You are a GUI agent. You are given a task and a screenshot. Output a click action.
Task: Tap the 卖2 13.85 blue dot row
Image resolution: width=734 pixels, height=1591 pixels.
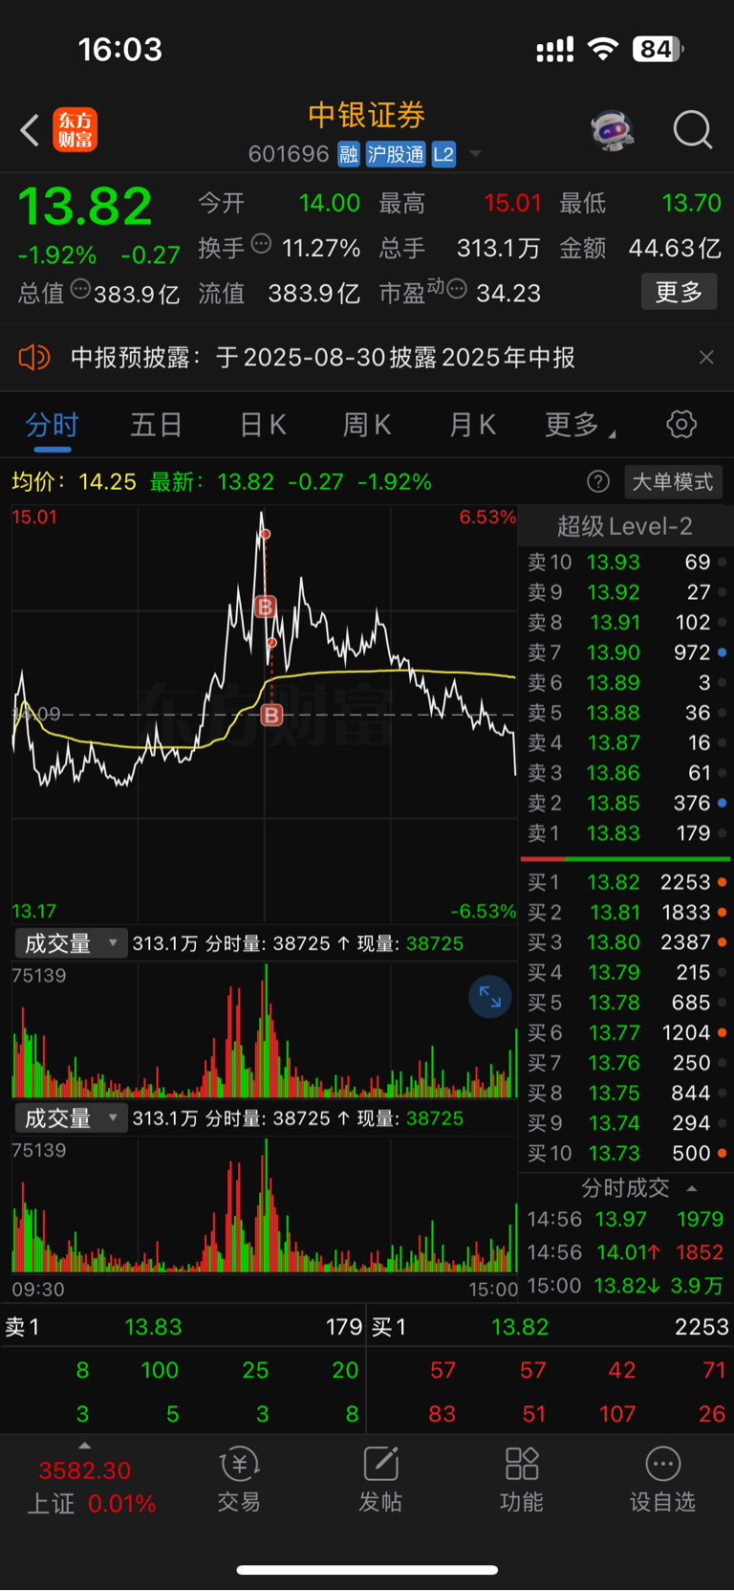[x=626, y=804]
